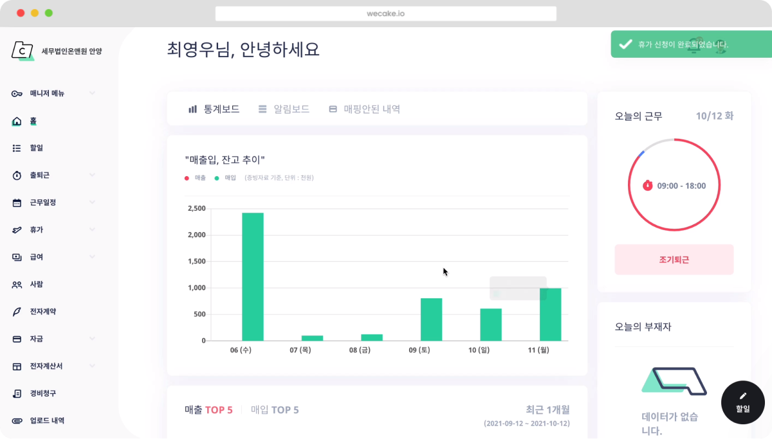Switch to the 알림보드 tab
Image resolution: width=772 pixels, height=439 pixels.
coord(284,109)
